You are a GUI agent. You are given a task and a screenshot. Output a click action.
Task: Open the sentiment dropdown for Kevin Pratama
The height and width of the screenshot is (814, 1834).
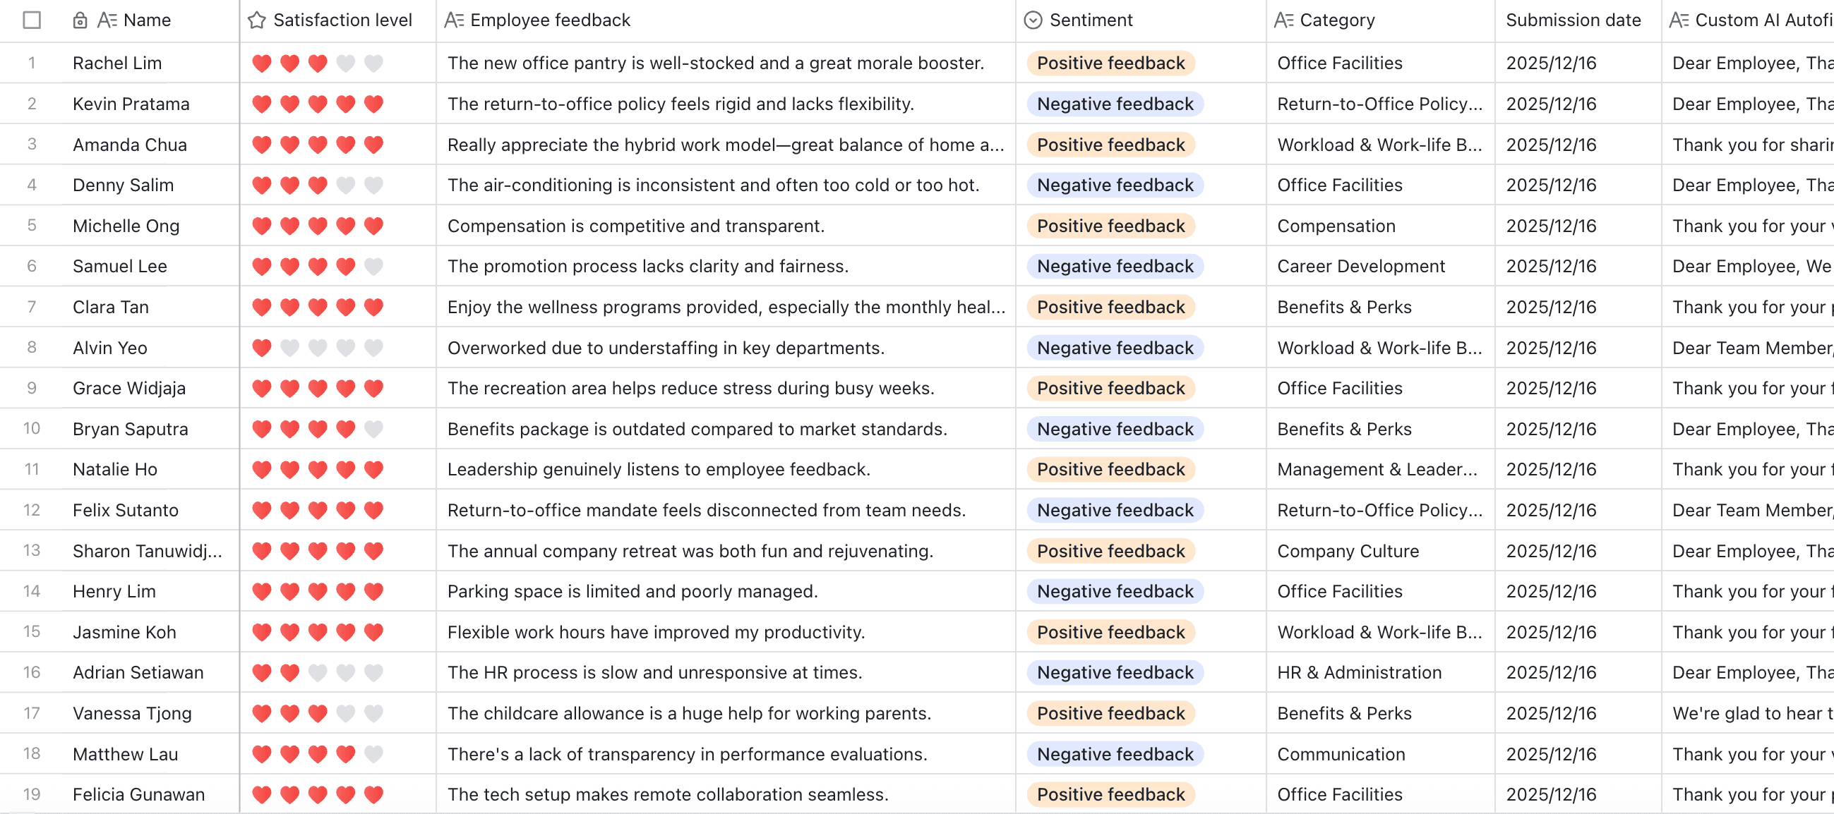click(x=1114, y=104)
